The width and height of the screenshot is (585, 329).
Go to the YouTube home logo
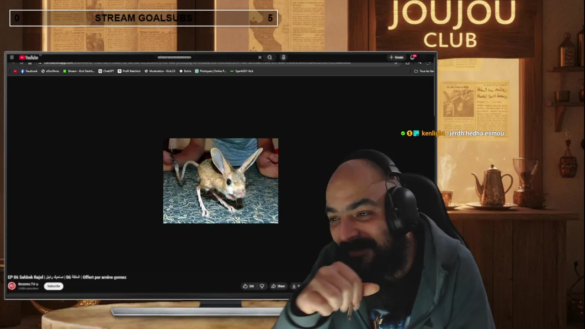click(x=29, y=58)
